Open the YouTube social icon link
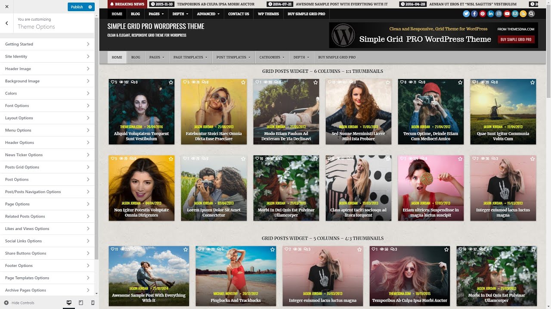The height and width of the screenshot is (309, 551). click(507, 14)
